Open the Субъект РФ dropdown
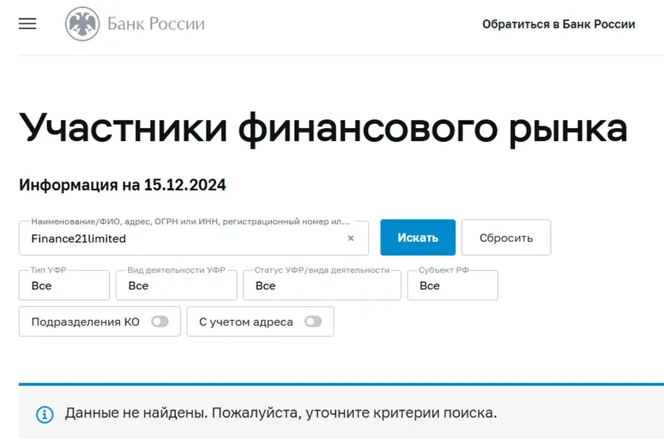Screen dimensions: 664x443 click(x=453, y=286)
